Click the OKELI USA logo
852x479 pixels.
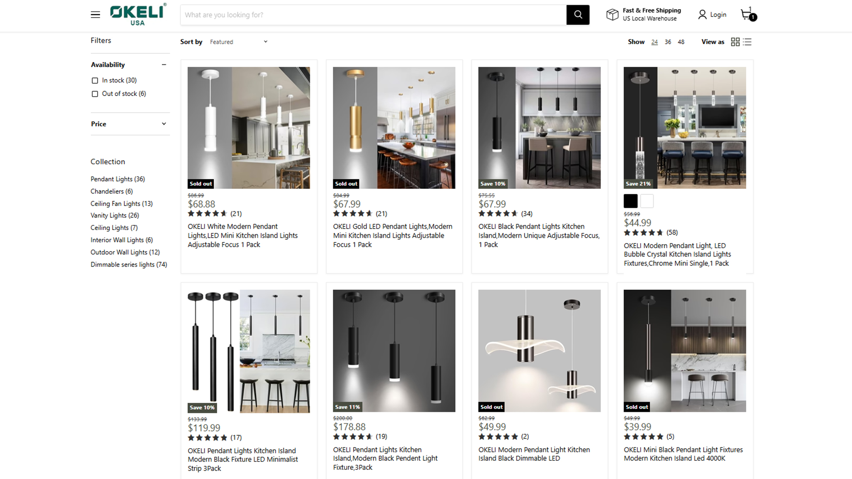point(138,15)
